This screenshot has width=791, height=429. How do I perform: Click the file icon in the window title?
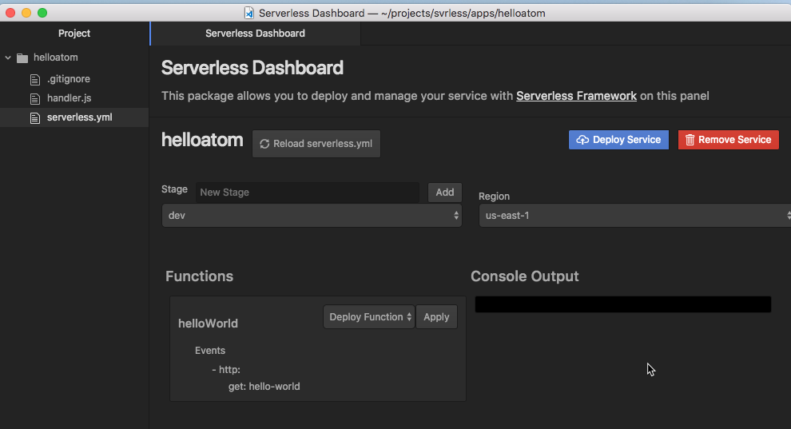pos(248,13)
